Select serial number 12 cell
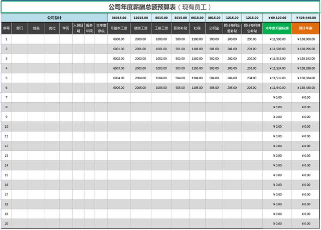 7,146
